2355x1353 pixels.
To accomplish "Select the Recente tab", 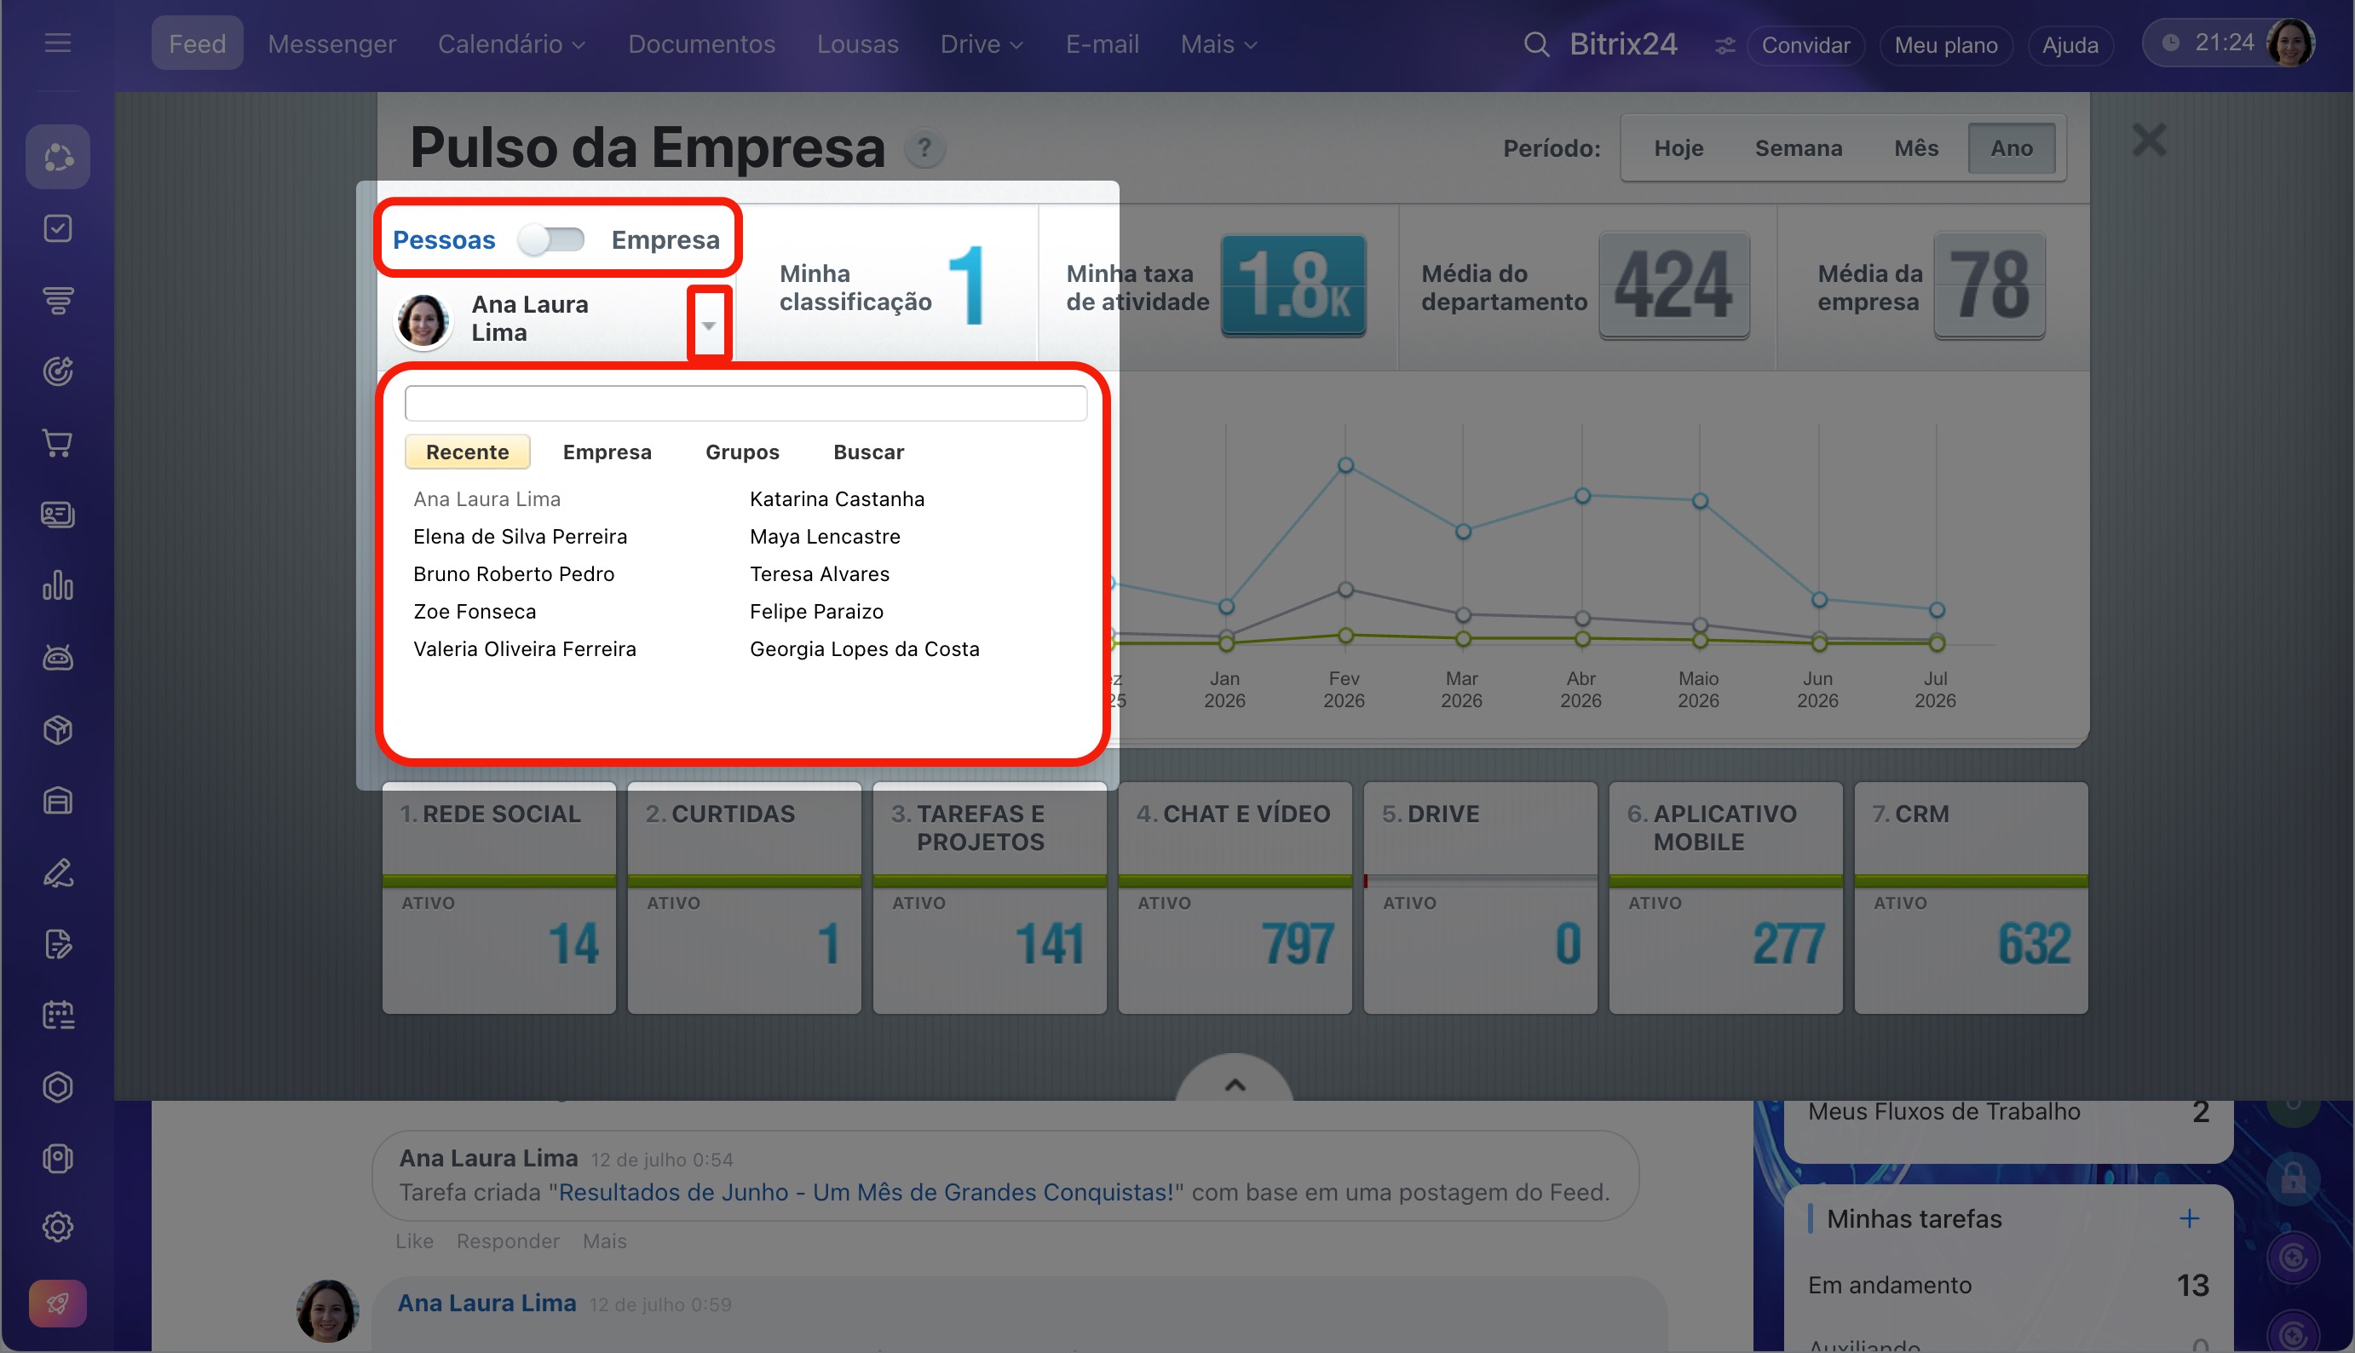I will click(x=467, y=452).
